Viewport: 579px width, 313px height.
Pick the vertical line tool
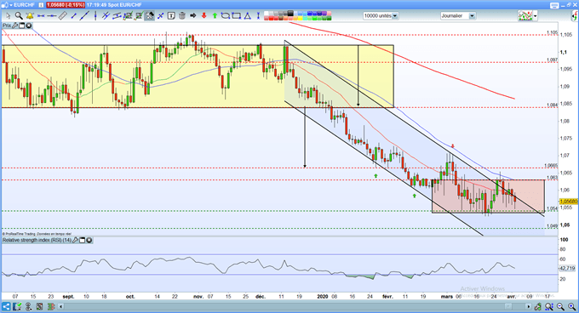[95, 15]
